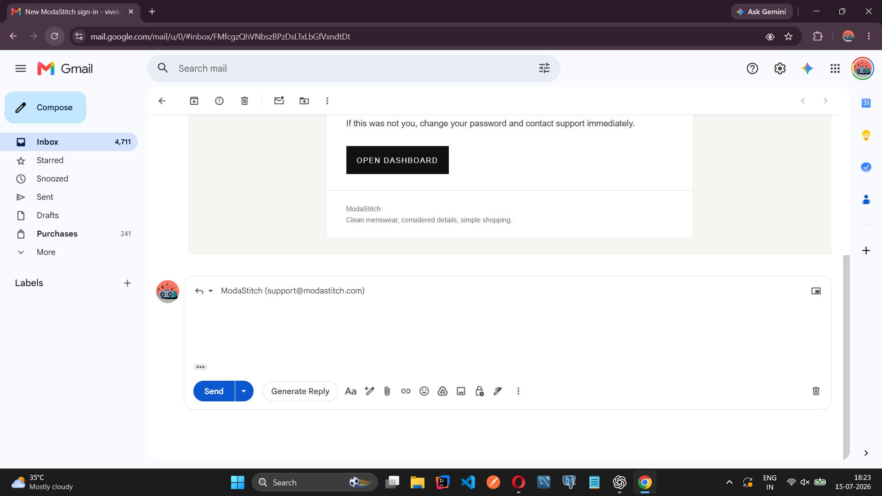The image size is (882, 496).
Task: Open the Purchases category
Action: (x=69, y=234)
